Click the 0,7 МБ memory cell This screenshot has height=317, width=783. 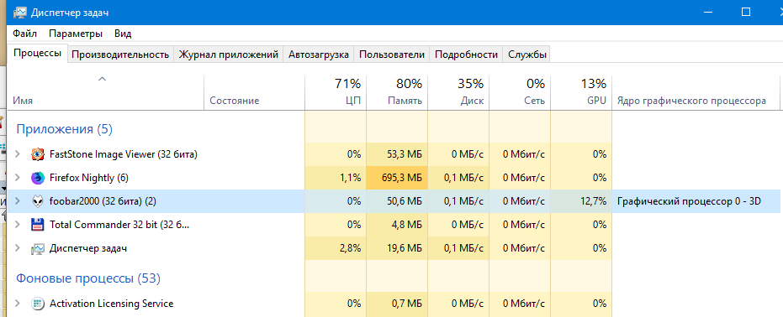[x=397, y=304]
